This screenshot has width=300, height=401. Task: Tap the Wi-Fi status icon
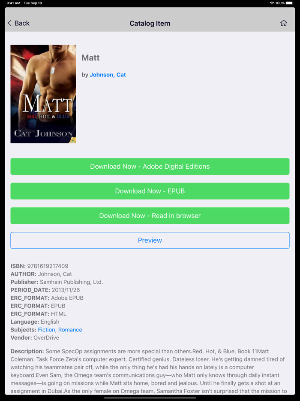272,3
